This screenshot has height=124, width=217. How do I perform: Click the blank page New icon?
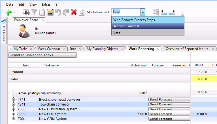click(42, 12)
